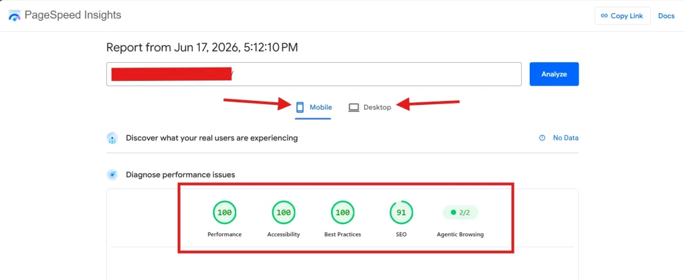Viewport: 685px width, 280px height.
Task: Click the PageSpeed Insights logo icon
Action: (x=15, y=15)
